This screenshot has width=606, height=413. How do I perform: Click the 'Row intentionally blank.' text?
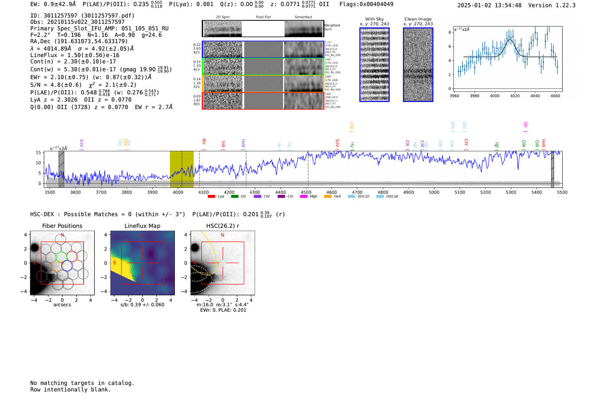71,390
